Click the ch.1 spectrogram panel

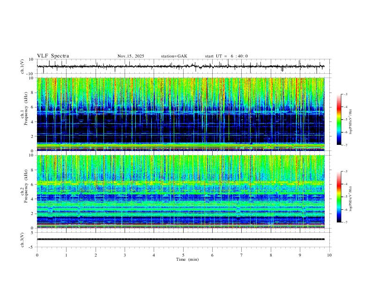click(180, 114)
